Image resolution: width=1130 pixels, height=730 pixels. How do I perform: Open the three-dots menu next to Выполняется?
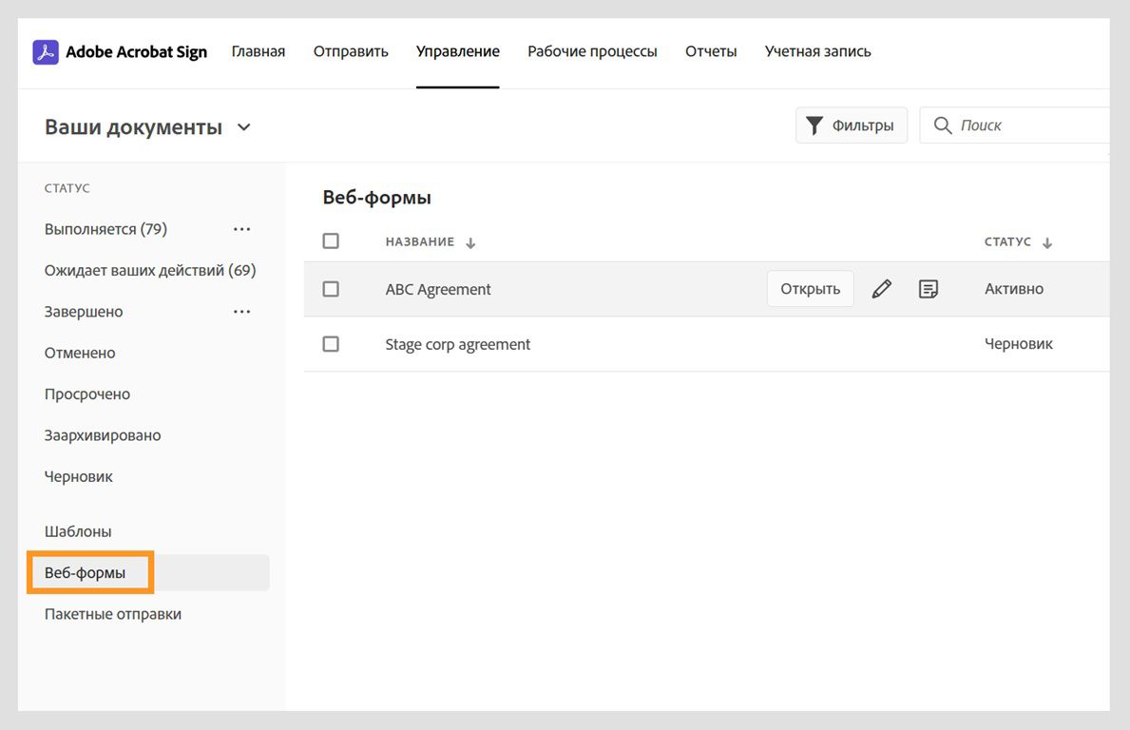click(242, 229)
